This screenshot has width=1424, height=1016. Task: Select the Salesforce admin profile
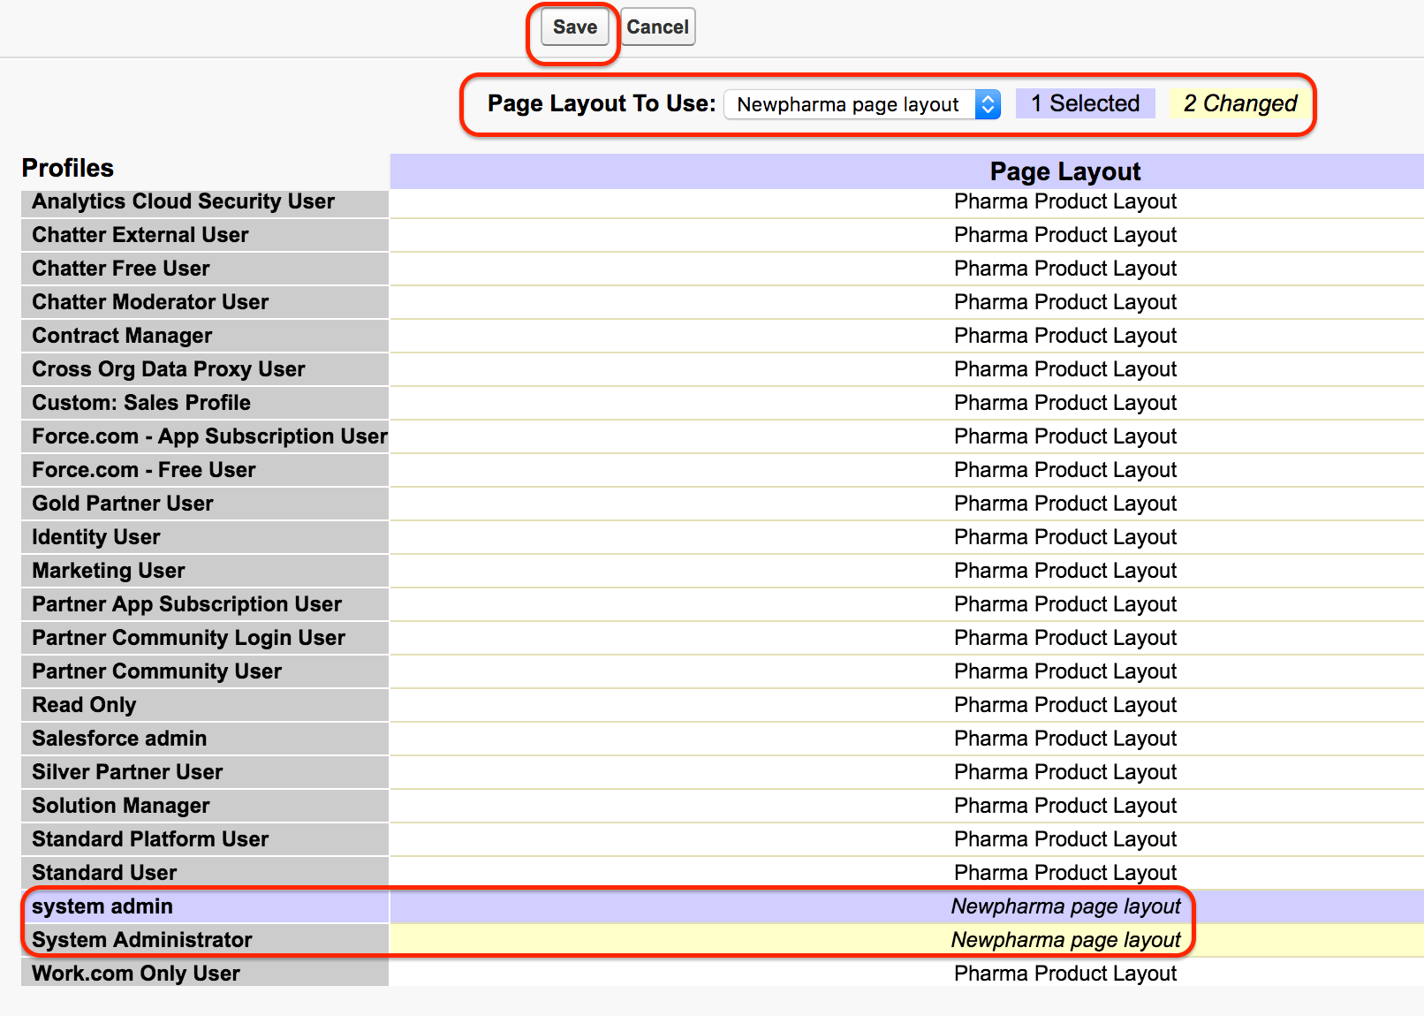point(119,739)
